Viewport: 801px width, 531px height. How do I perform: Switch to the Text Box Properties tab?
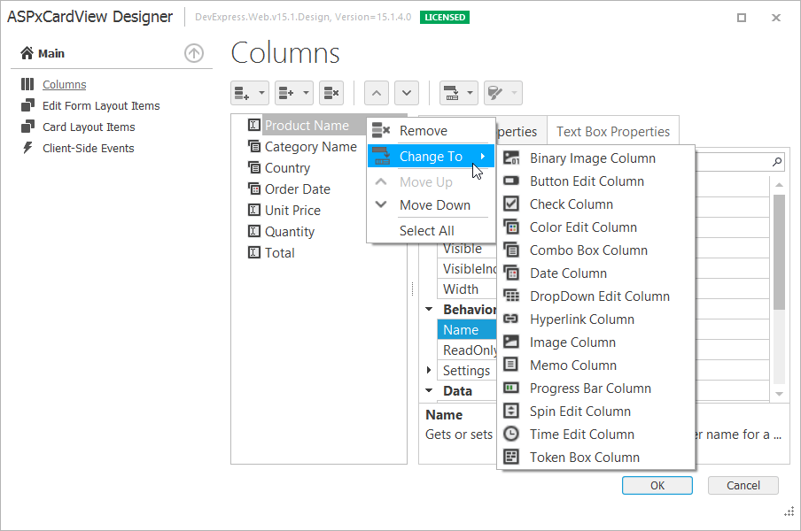coord(613,132)
